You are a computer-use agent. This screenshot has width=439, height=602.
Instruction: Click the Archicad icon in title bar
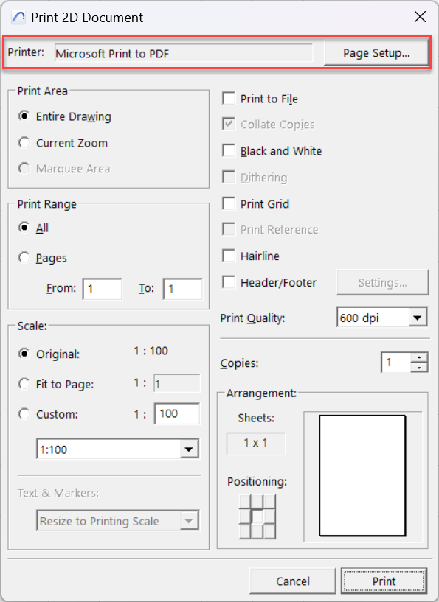(18, 17)
